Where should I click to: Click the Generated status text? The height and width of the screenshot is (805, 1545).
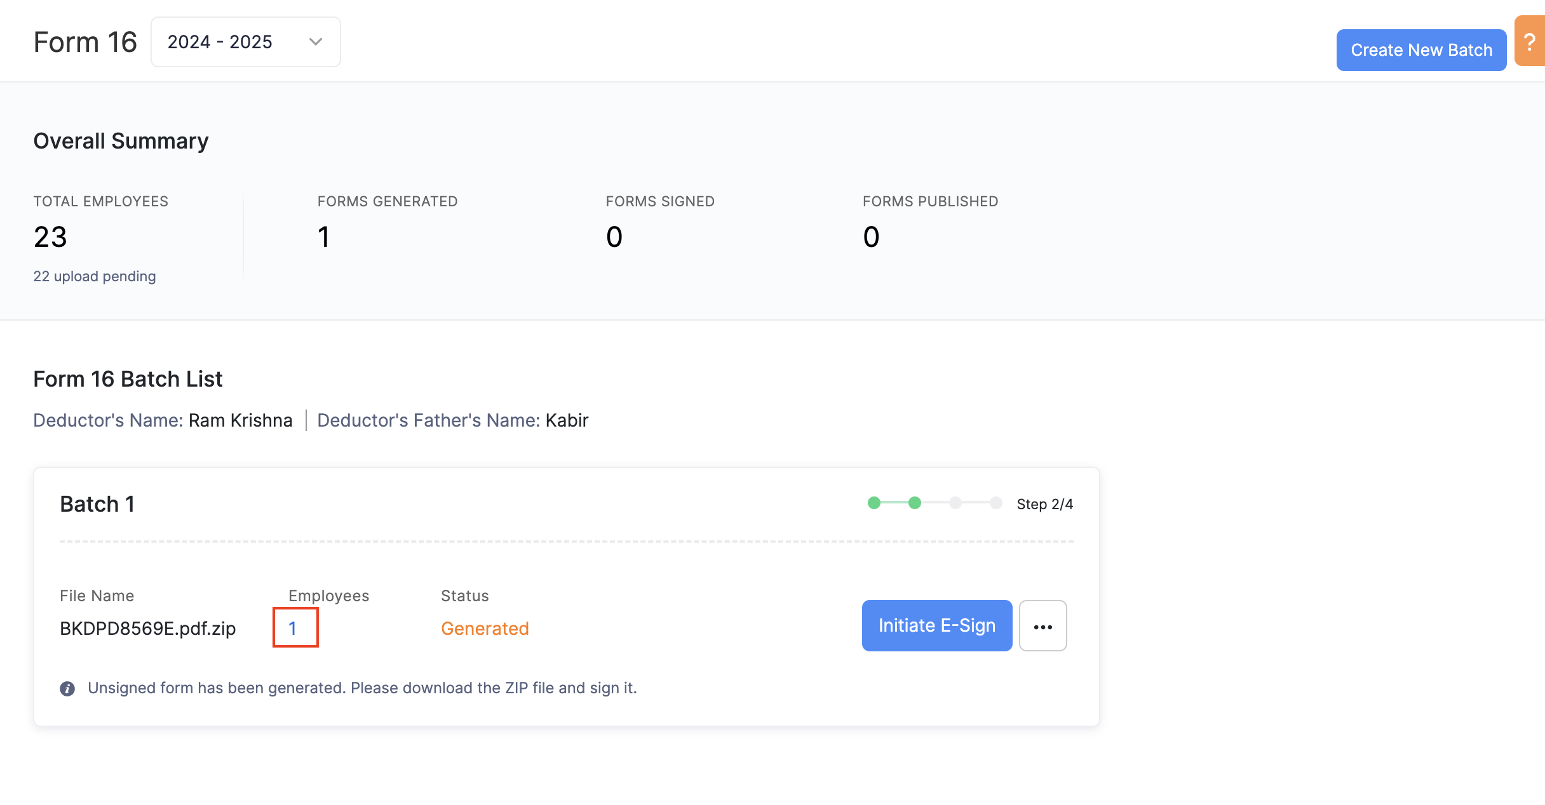(485, 629)
